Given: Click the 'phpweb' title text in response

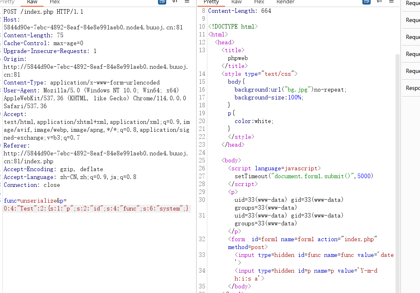Looking at the screenshot, I should click(238, 58).
